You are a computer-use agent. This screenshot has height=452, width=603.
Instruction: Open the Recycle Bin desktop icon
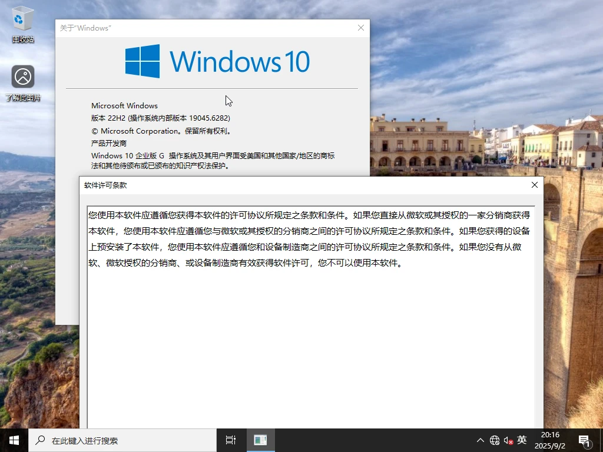[22, 24]
